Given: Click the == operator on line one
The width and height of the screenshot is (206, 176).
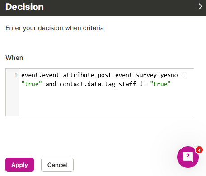Looking at the screenshot, I should point(185,75).
